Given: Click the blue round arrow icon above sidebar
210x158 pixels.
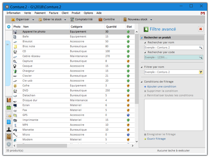Looking at the screenshot, I should (9, 27).
